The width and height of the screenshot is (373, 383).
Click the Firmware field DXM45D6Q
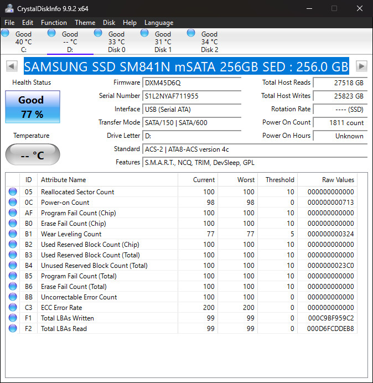click(191, 83)
